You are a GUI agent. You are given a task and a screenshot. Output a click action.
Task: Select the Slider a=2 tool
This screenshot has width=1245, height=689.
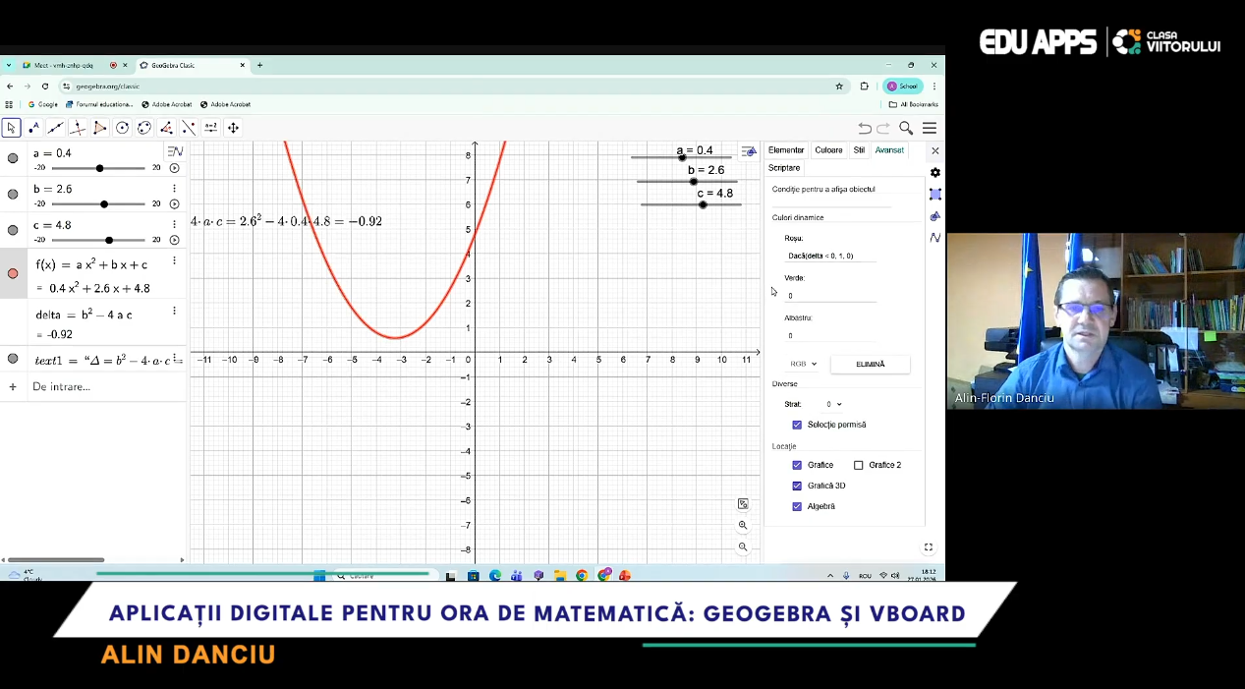[x=210, y=128]
